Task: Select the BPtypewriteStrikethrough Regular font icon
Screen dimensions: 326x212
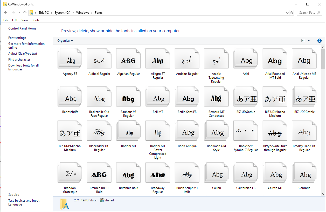Action: pos(275,131)
